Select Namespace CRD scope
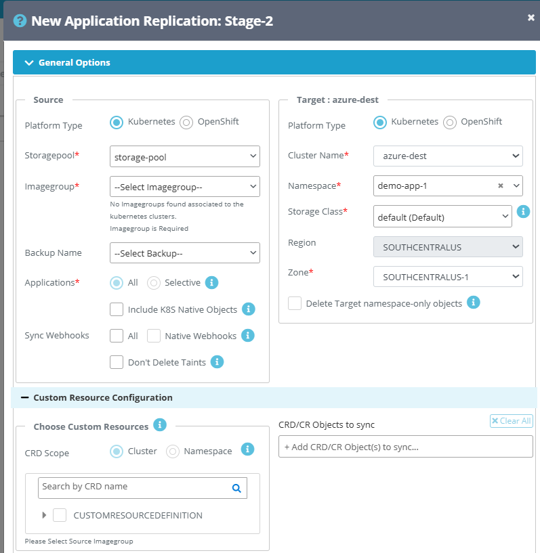The image size is (540, 553). (173, 451)
